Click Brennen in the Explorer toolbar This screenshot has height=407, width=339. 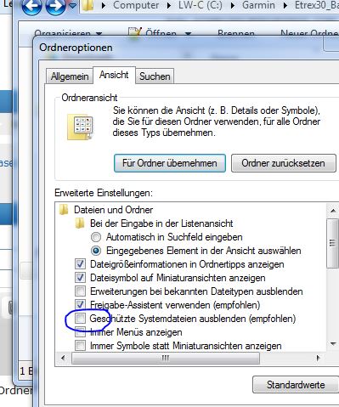pos(236,34)
